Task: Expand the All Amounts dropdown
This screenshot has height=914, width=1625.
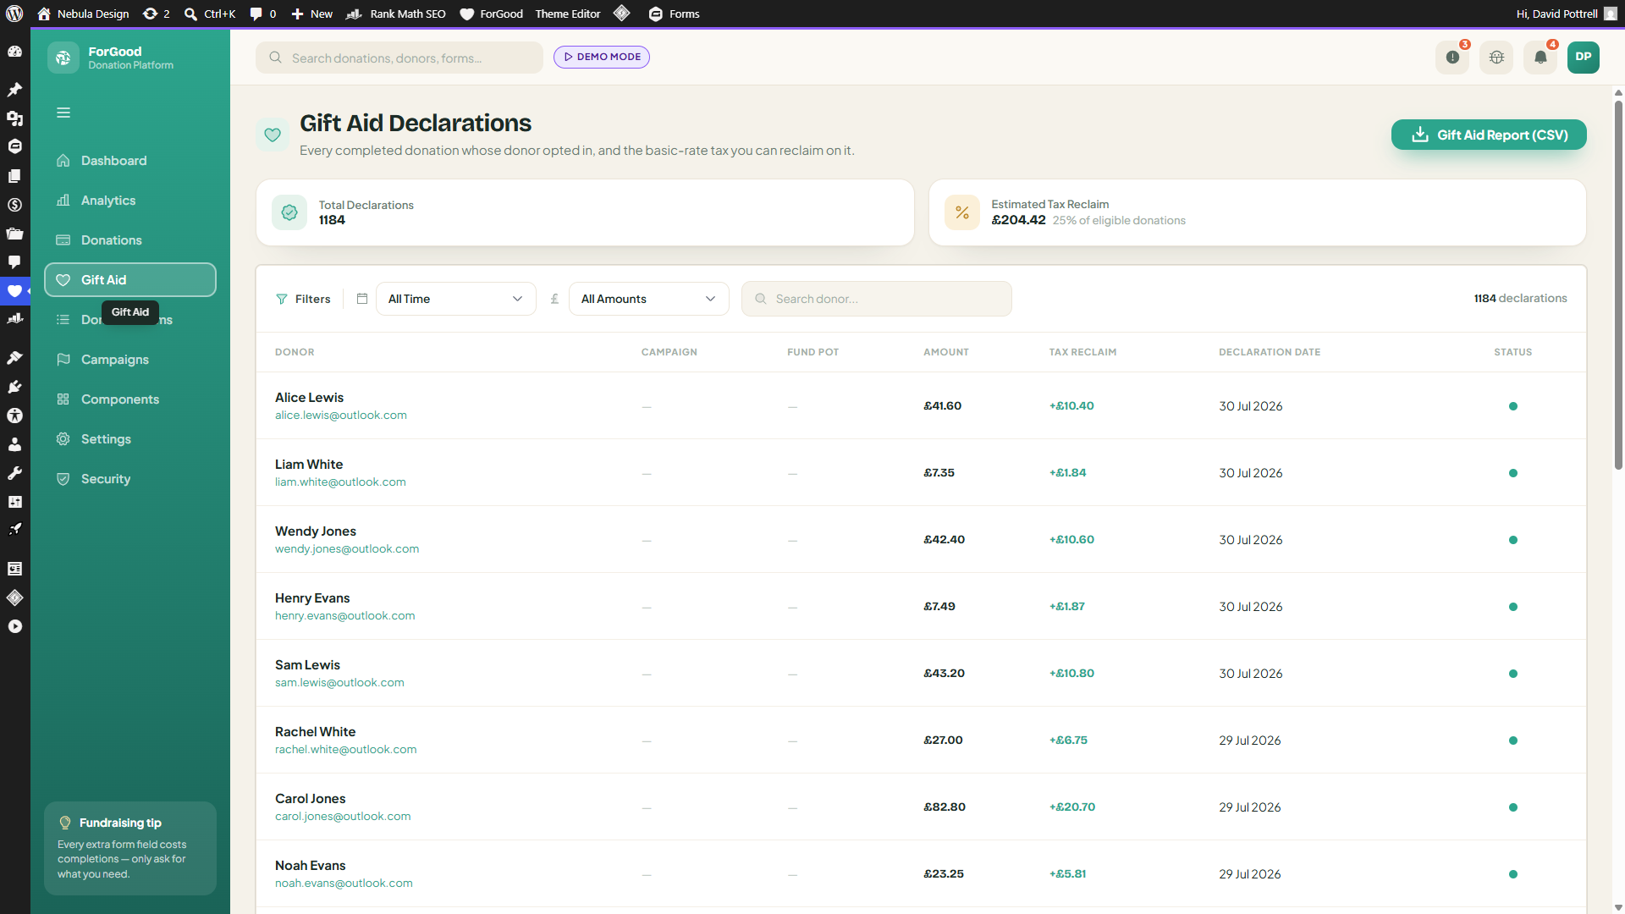Action: [648, 299]
